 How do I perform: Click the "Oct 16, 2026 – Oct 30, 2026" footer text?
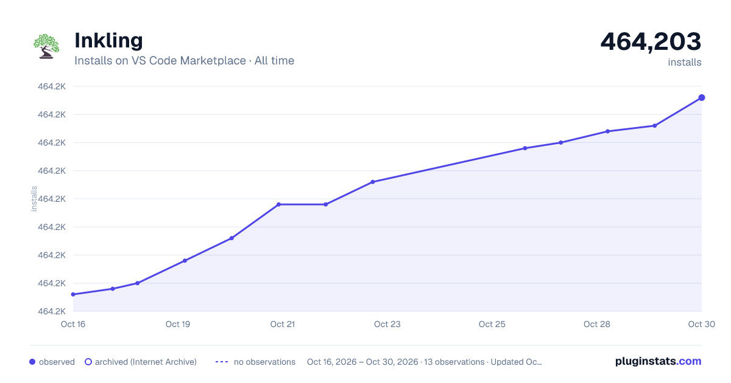click(x=362, y=362)
